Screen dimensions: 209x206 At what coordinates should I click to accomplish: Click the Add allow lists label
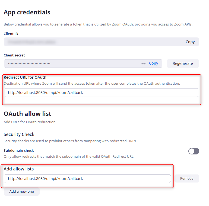[x=19, y=169]
